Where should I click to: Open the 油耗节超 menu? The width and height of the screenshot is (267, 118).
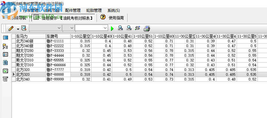coord(52,10)
